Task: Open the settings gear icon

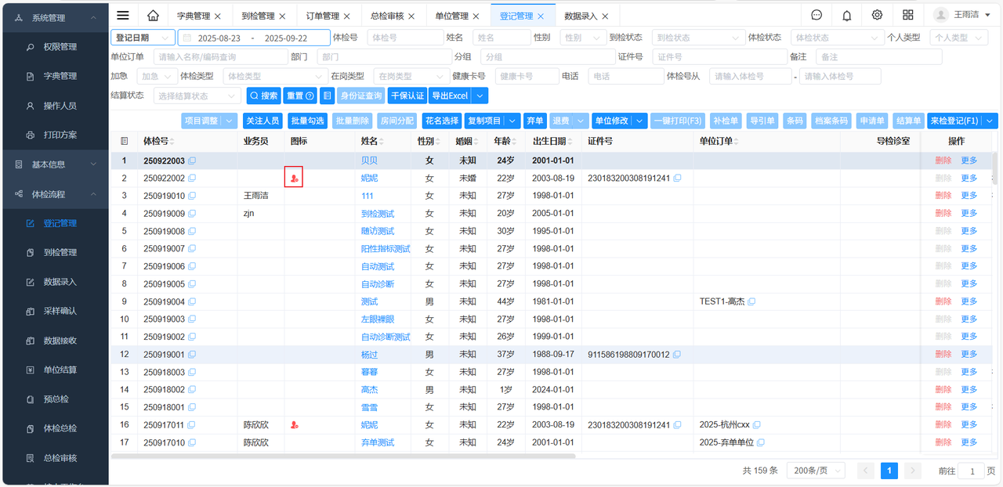Action: [x=877, y=15]
